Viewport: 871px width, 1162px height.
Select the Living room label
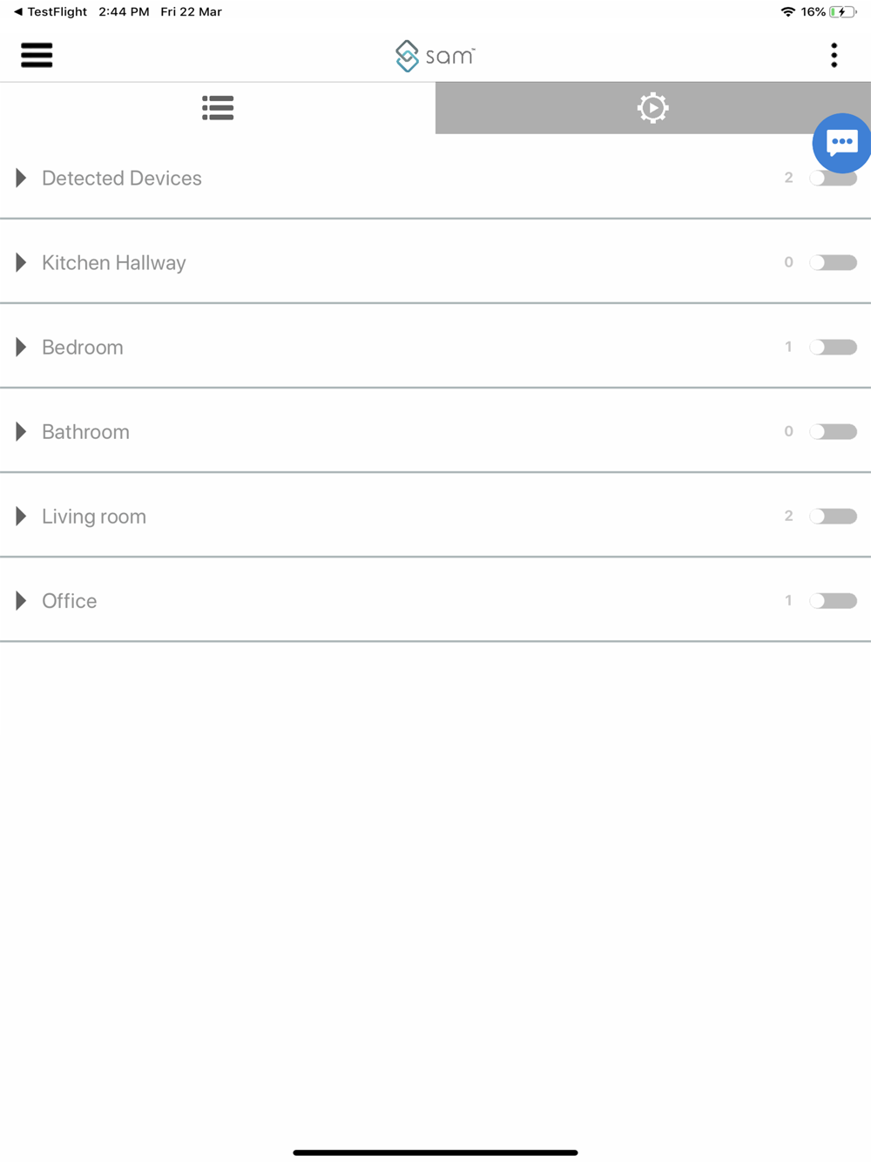tap(94, 516)
